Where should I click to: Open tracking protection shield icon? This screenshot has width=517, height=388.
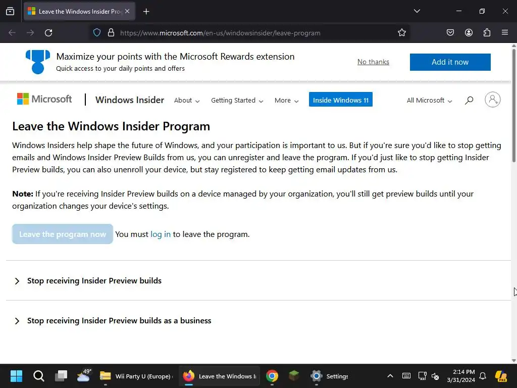96,33
